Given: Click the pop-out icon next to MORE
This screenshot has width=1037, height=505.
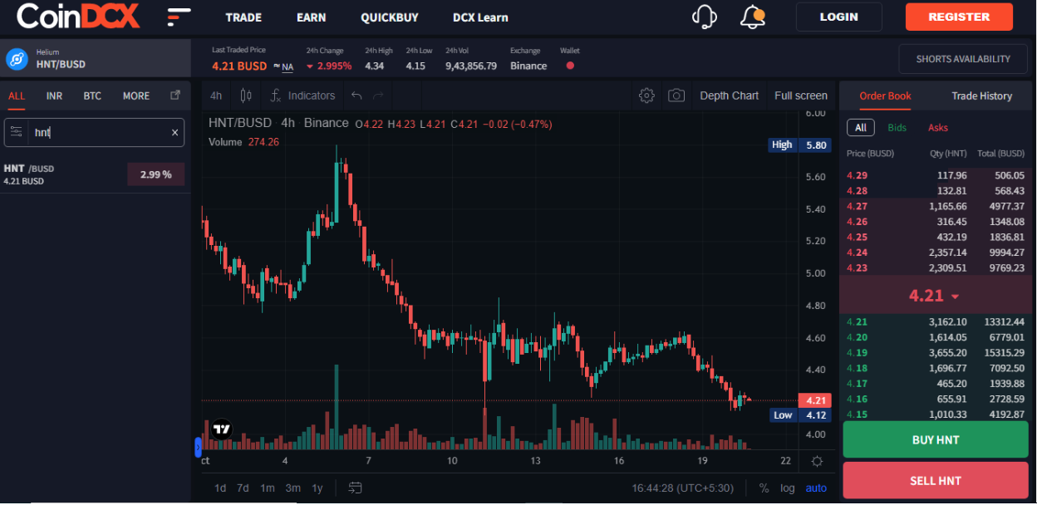Looking at the screenshot, I should tap(175, 96).
